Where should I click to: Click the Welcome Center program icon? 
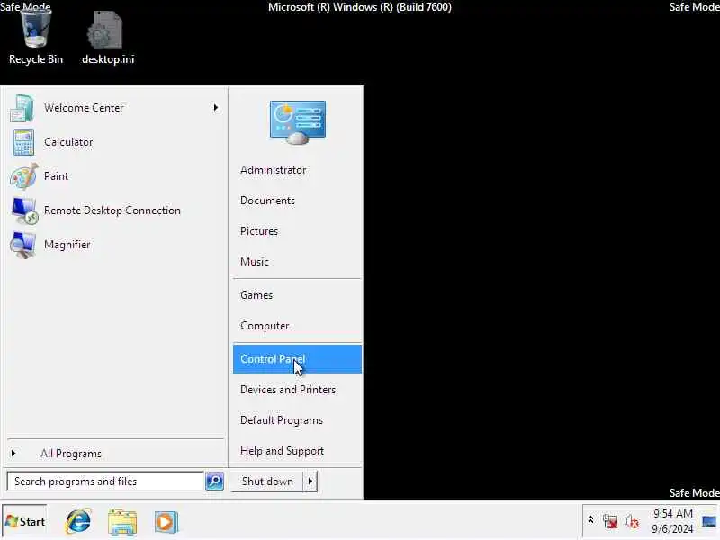22,108
